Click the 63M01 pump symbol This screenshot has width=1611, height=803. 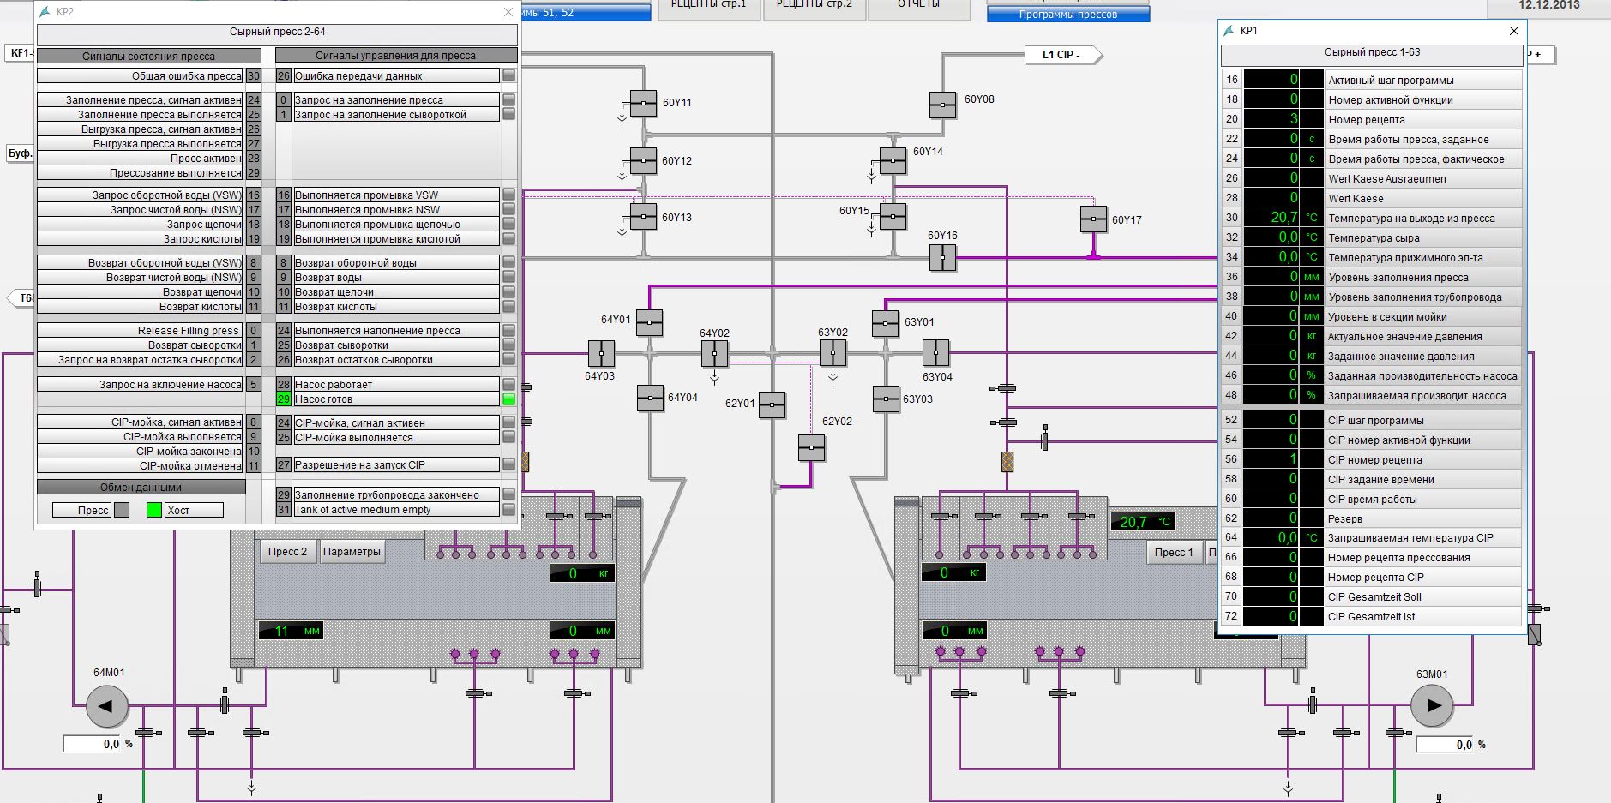click(1433, 707)
